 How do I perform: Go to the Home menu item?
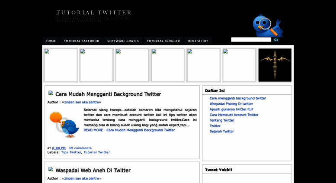[51, 41]
